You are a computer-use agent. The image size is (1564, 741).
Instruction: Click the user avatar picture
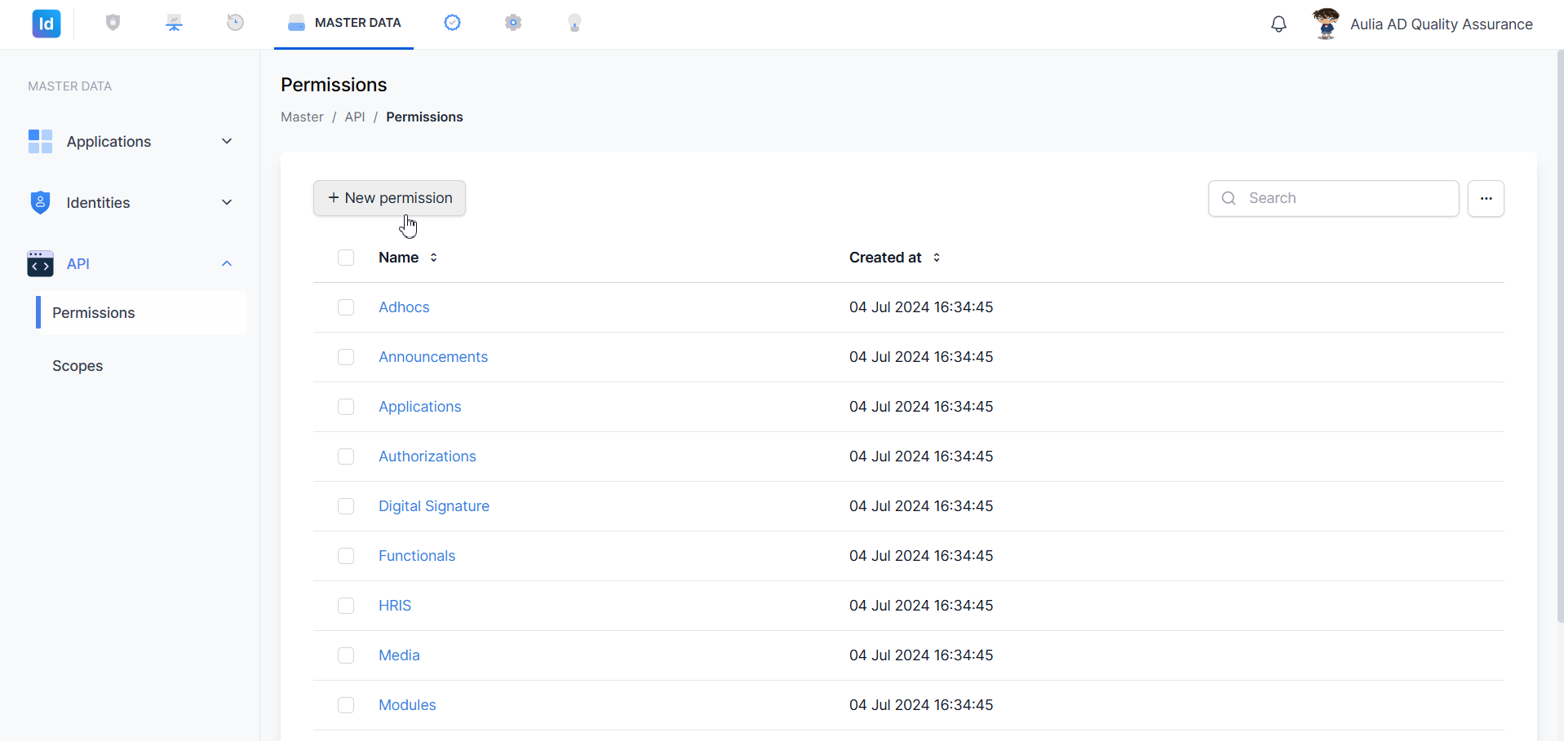pyautogui.click(x=1326, y=24)
